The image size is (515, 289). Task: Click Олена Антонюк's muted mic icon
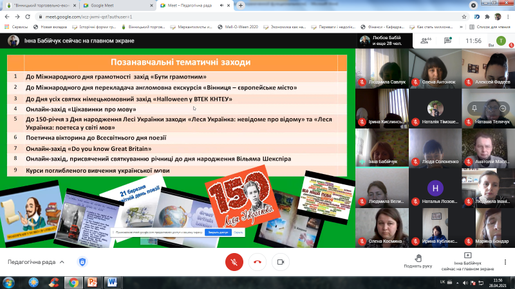(415, 82)
